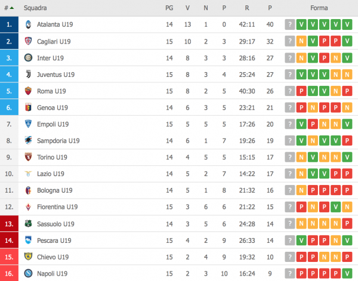Screen dimensions: 358x281
Task: Click the Juventus U19 logo icon
Action: tap(28, 75)
